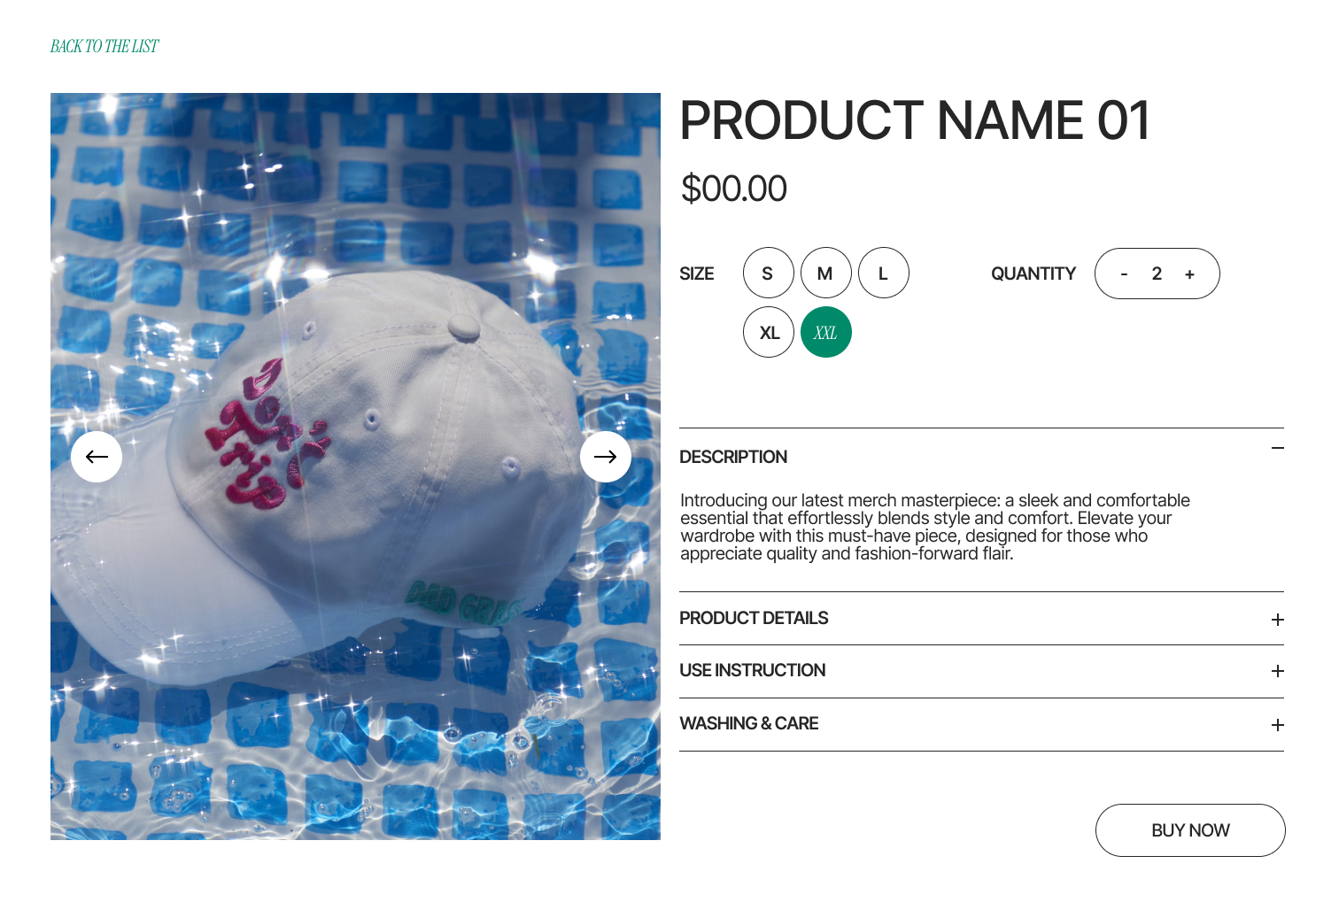Collapse Description using the minus icon
The height and width of the screenshot is (910, 1339).
pyautogui.click(x=1277, y=448)
